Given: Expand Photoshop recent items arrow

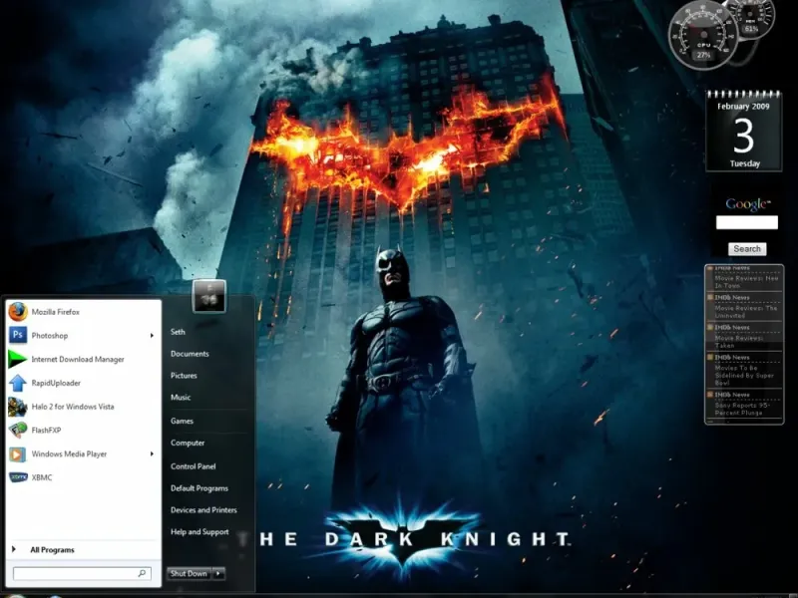Looking at the screenshot, I should point(152,336).
